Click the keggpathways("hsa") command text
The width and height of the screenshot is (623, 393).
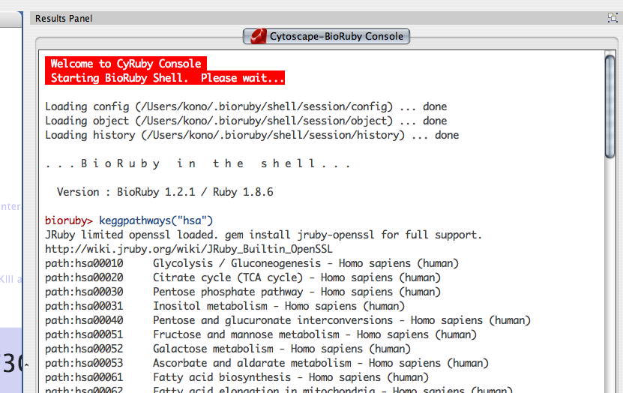click(x=156, y=220)
